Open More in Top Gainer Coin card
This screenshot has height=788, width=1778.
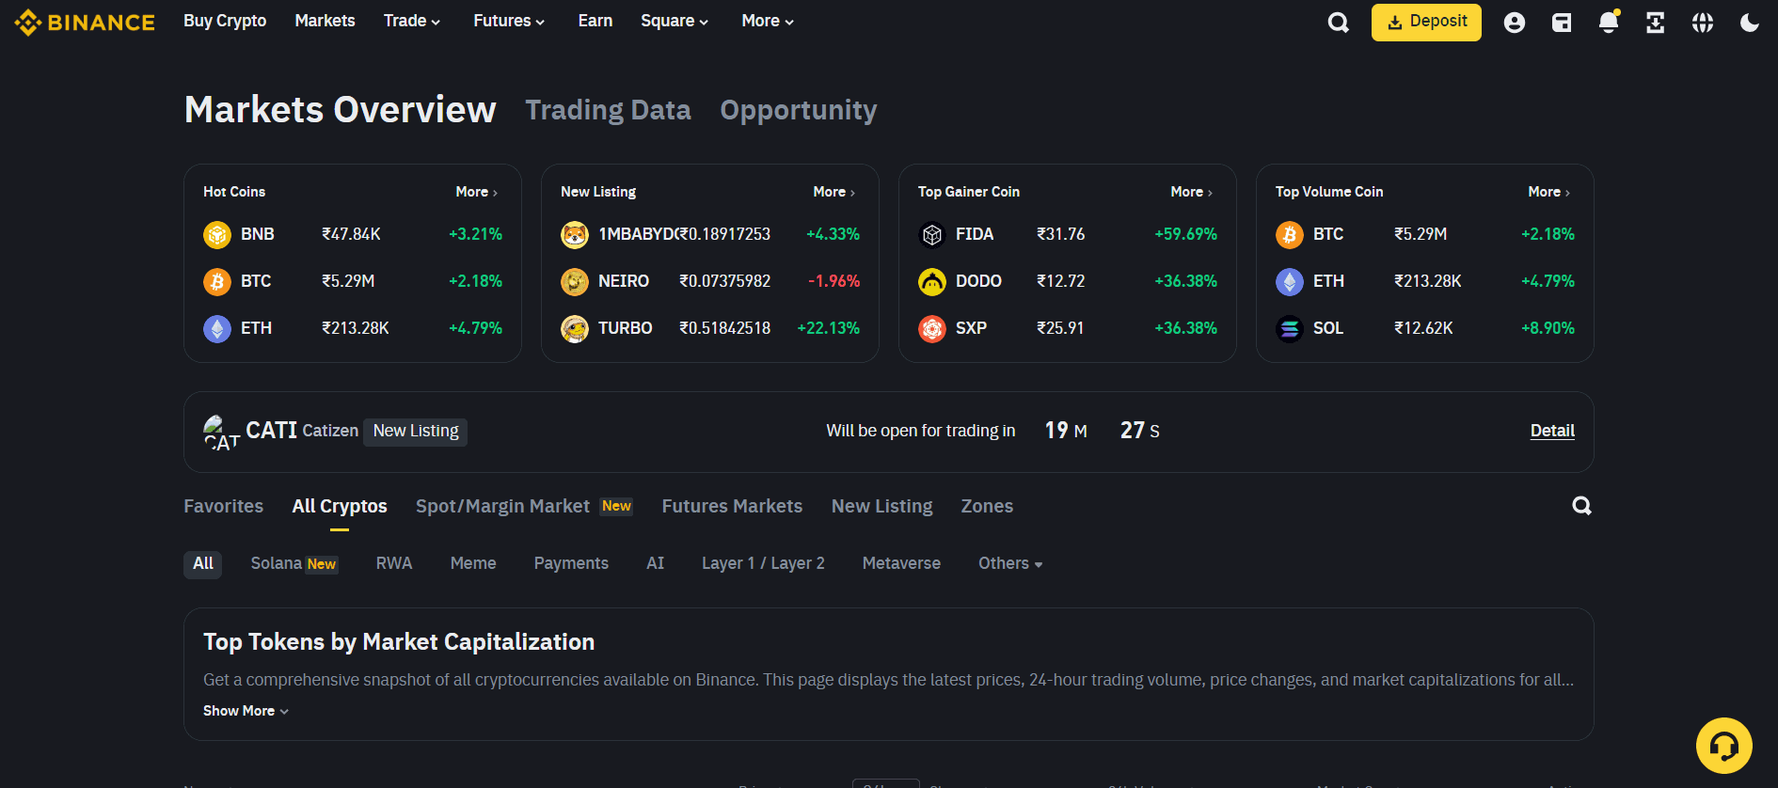1192,192
